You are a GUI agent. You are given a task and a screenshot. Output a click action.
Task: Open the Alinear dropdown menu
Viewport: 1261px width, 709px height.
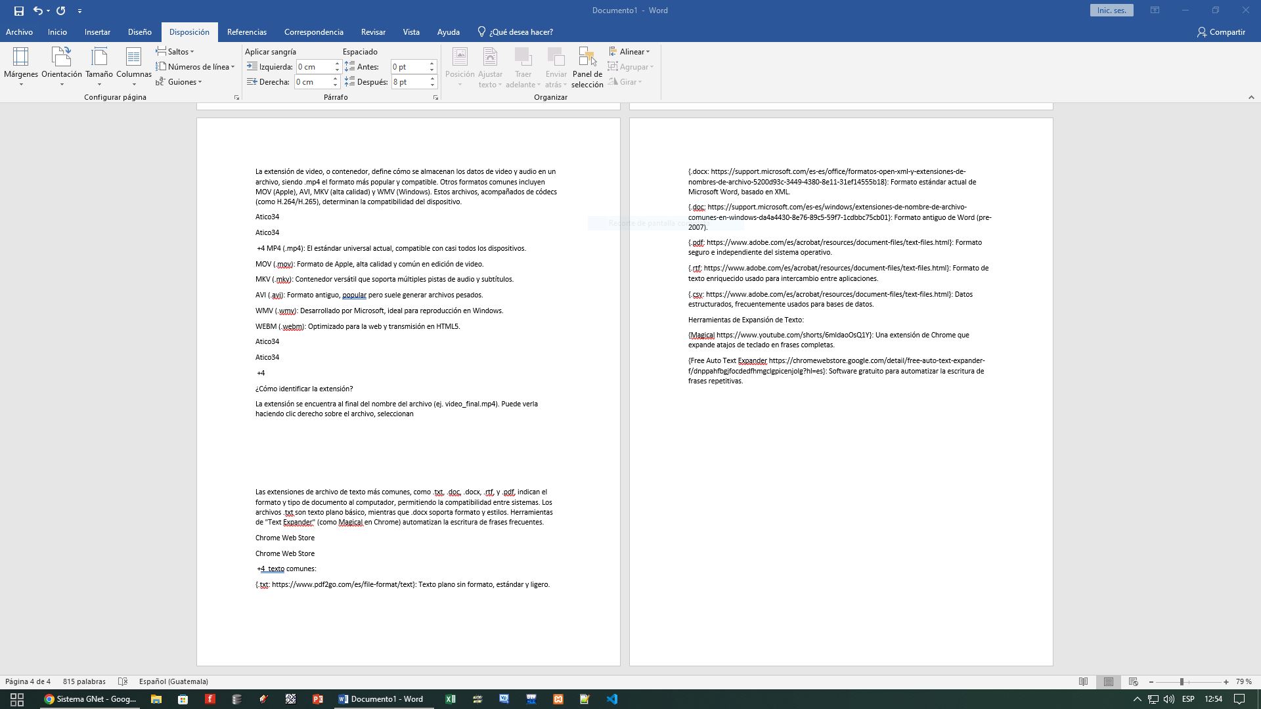point(629,51)
